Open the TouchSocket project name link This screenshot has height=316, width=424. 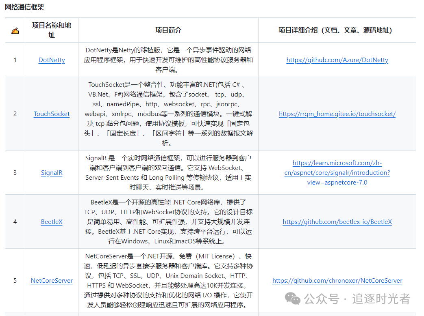(52, 114)
